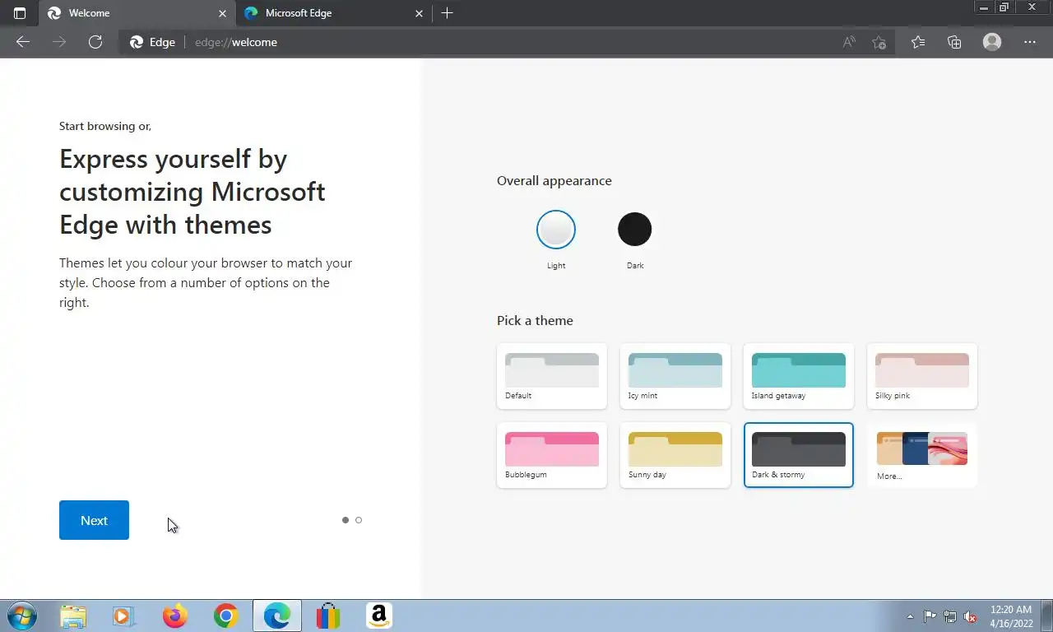Switch to the Microsoft Edge tab
Viewport: 1053px width, 632px height.
coord(333,13)
